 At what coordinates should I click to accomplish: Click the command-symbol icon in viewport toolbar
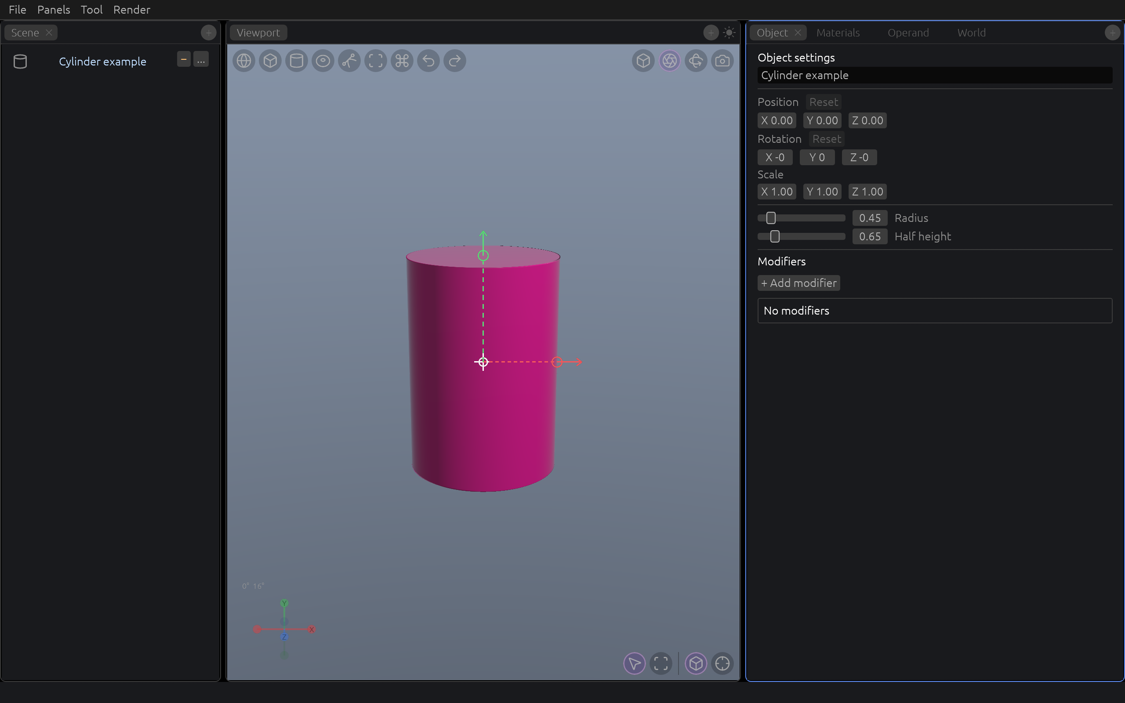click(x=402, y=61)
